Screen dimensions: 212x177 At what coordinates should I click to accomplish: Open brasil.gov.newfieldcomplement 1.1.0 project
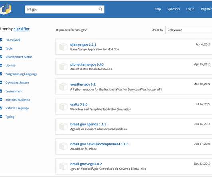point(99,144)
